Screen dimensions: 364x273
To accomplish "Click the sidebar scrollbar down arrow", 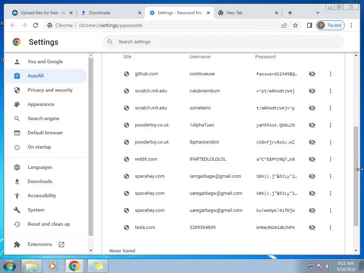I will (91, 251).
